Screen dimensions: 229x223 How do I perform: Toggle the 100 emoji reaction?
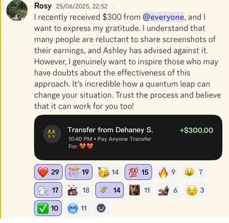[x=138, y=172]
